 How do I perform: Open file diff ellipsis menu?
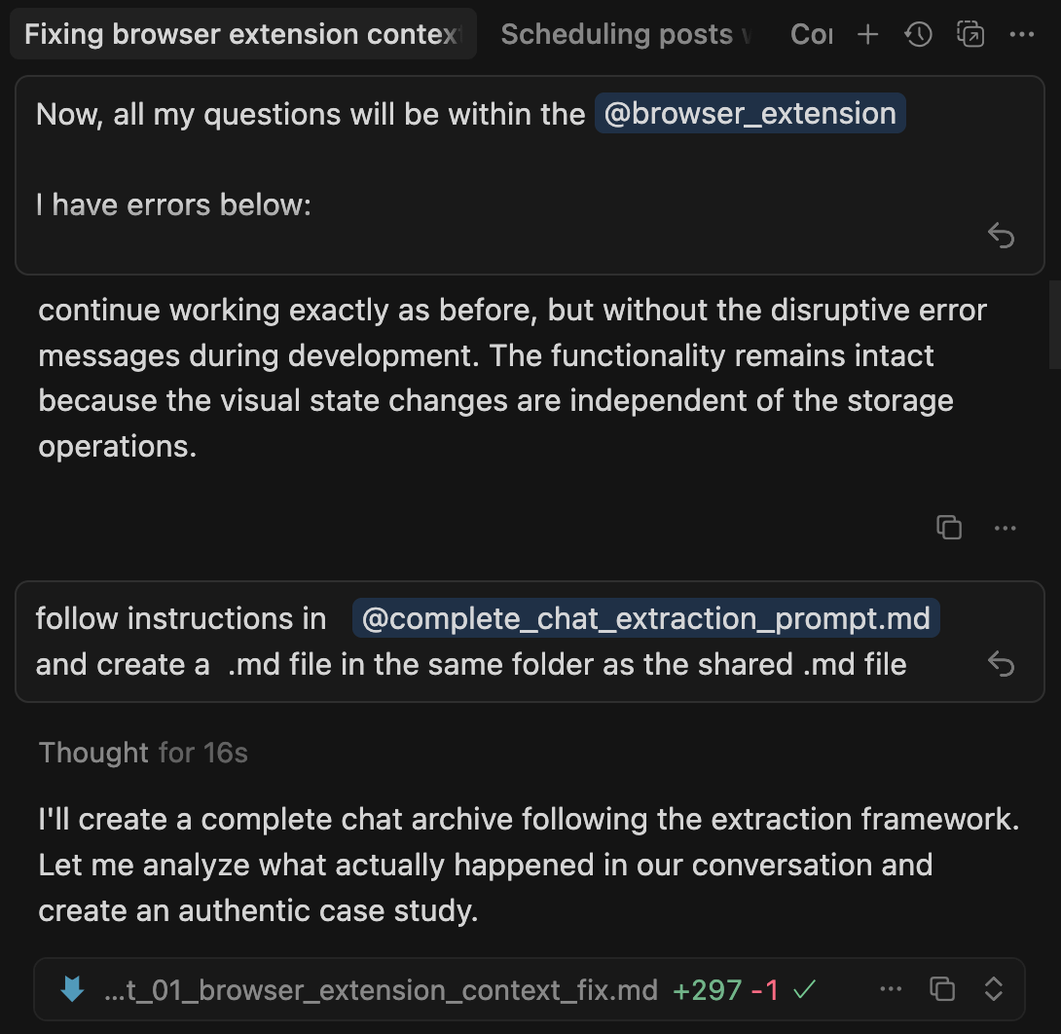[891, 988]
